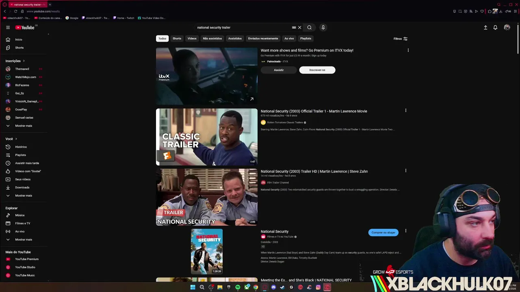
Task: Open the notifications bell
Action: [x=495, y=28]
